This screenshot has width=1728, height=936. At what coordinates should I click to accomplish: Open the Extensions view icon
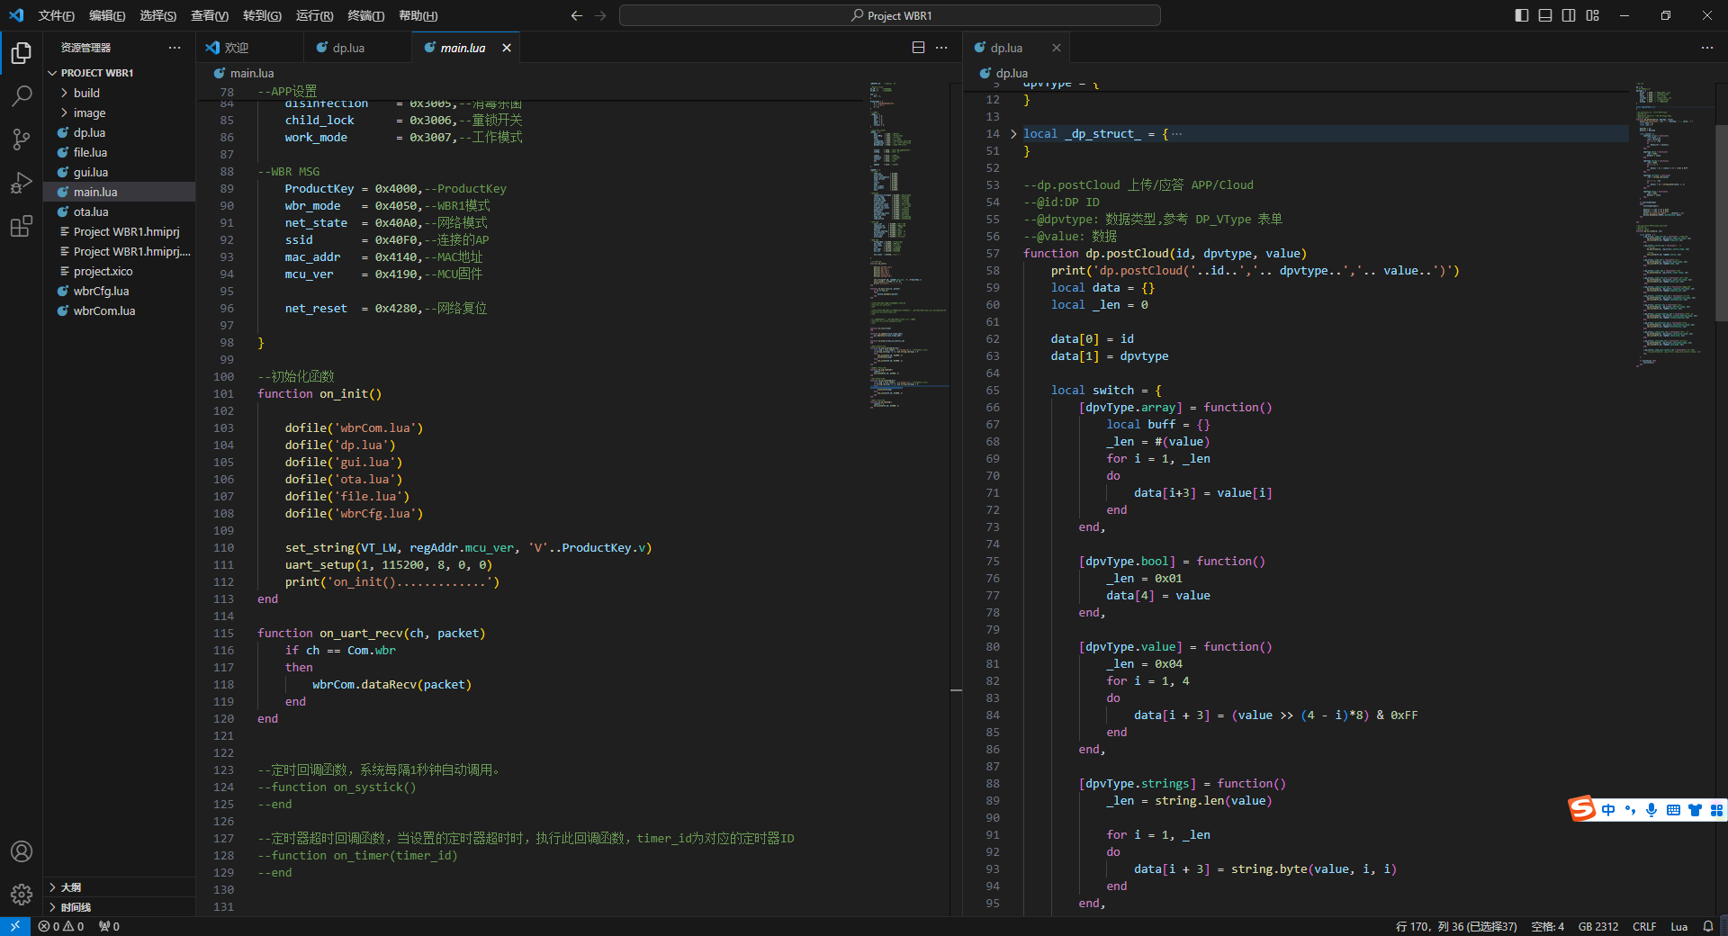(x=22, y=226)
